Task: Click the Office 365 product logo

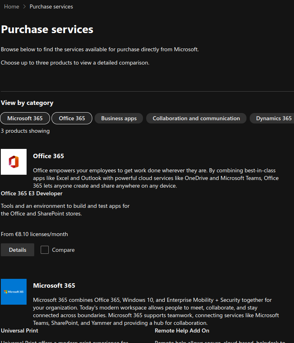Action: coord(14,162)
